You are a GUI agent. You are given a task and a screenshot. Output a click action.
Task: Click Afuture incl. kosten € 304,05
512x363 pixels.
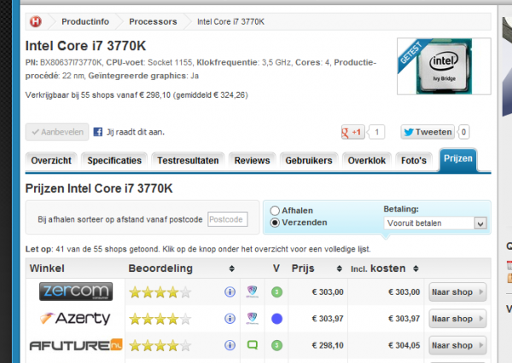point(404,346)
